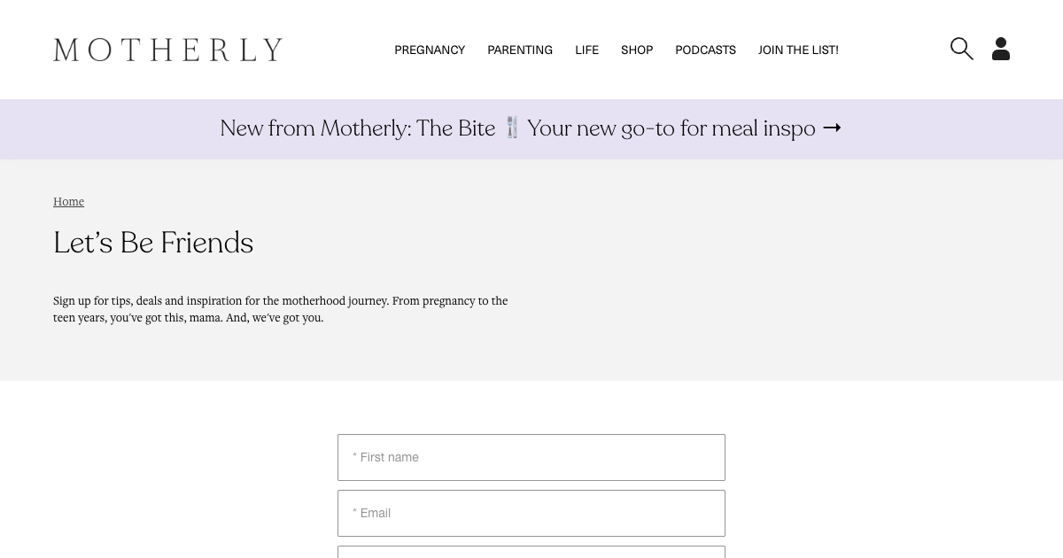Viewport: 1063px width, 558px height.
Task: Click the cutlery emoji in the banner
Action: pyautogui.click(x=512, y=128)
